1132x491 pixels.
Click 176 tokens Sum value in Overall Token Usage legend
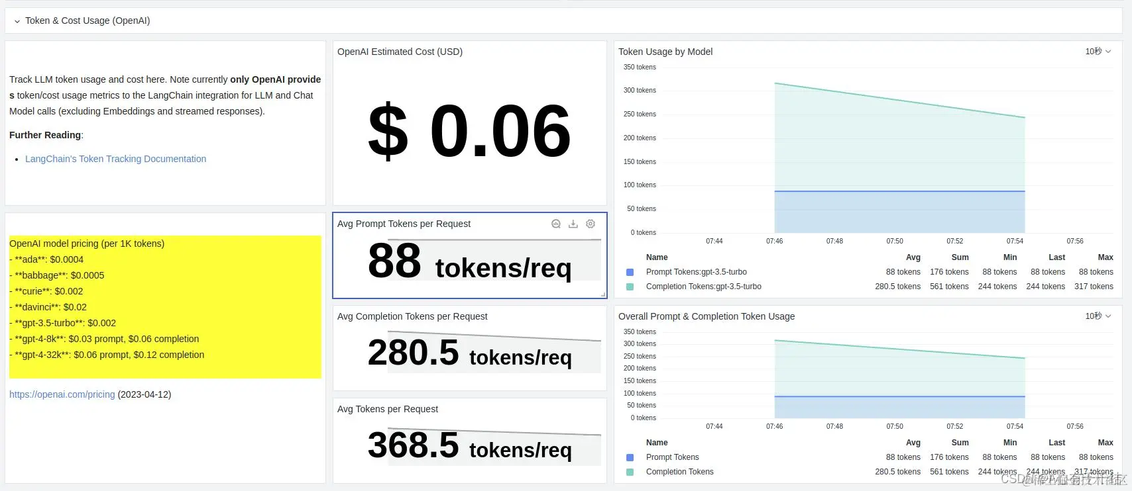[x=949, y=457]
